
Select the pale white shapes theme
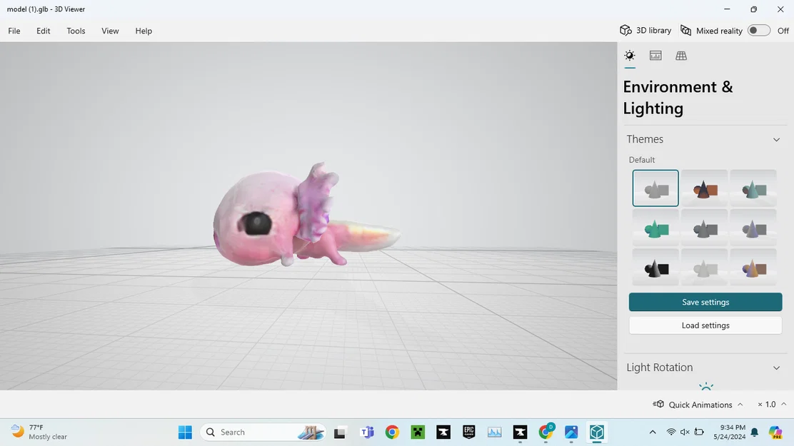[x=704, y=268]
